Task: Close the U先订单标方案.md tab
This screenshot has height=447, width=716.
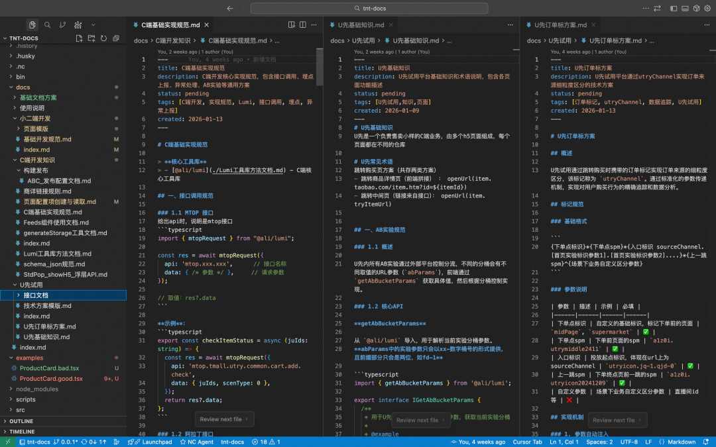Action: pyautogui.click(x=593, y=25)
